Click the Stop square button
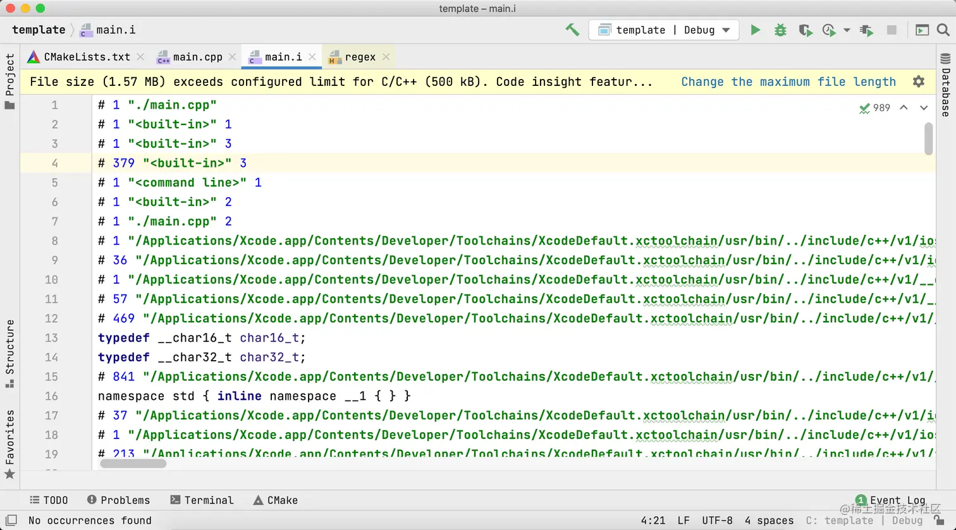 click(892, 30)
